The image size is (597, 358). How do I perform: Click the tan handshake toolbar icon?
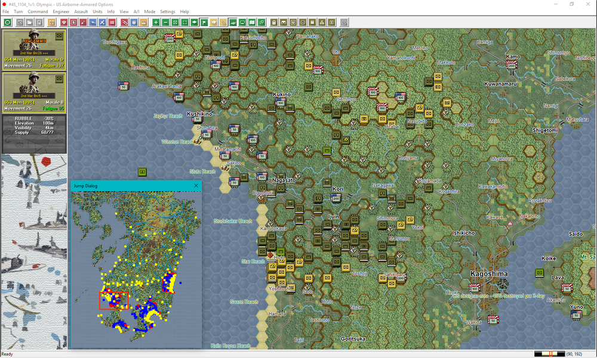pos(213,23)
